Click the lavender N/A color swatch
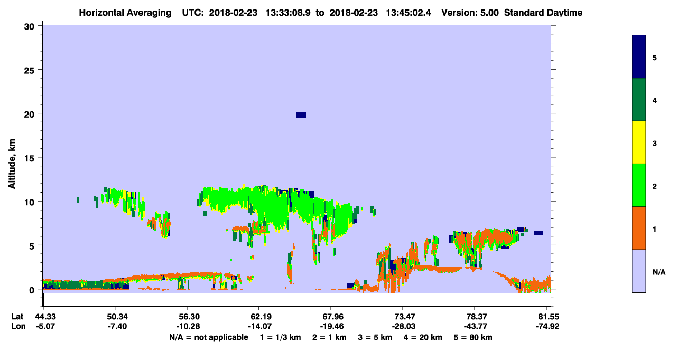 pyautogui.click(x=639, y=271)
